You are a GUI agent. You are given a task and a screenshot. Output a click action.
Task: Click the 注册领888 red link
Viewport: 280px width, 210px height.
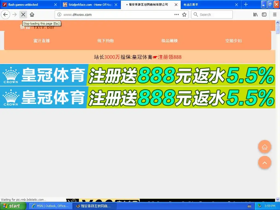click(x=170, y=57)
